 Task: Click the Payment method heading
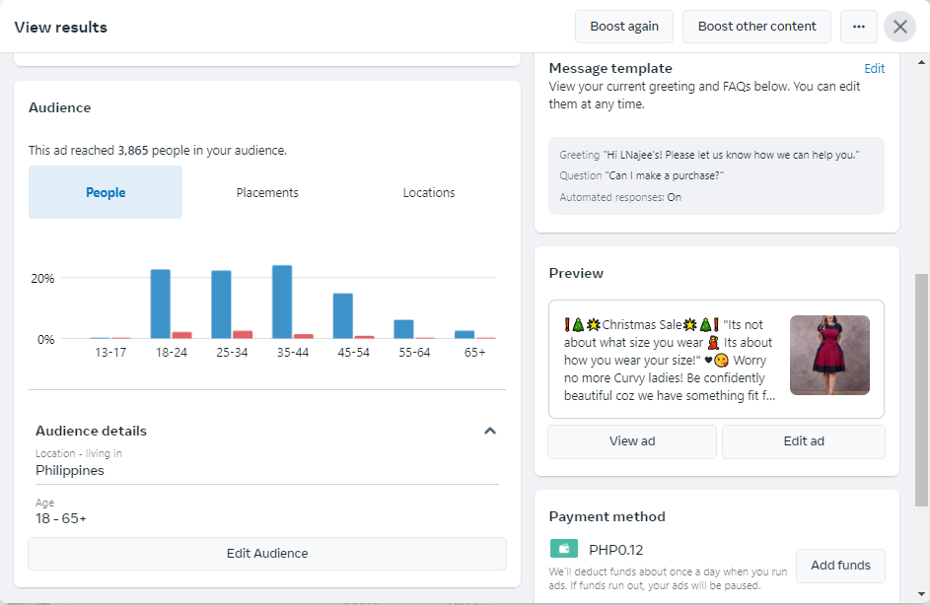coord(607,516)
